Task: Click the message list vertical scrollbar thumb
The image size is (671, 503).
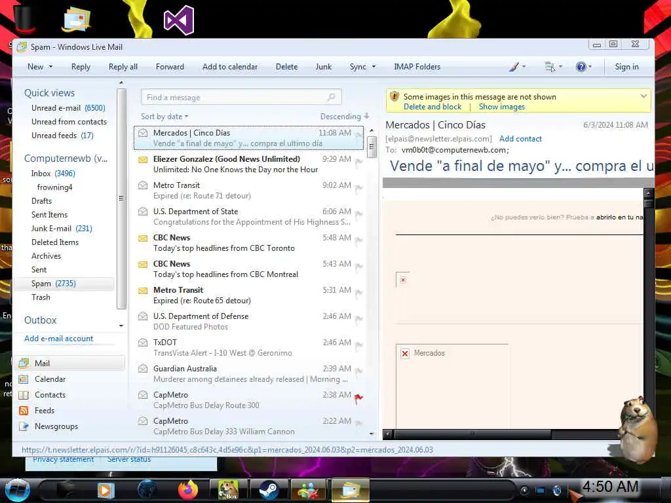Action: coord(372,146)
